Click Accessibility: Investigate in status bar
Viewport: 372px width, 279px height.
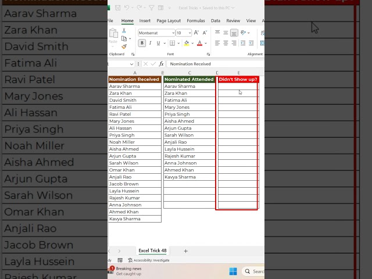coord(149,260)
